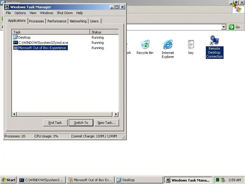This screenshot has width=245, height=184.
Task: Click the Running status of Desktop
Action: [x=97, y=37]
